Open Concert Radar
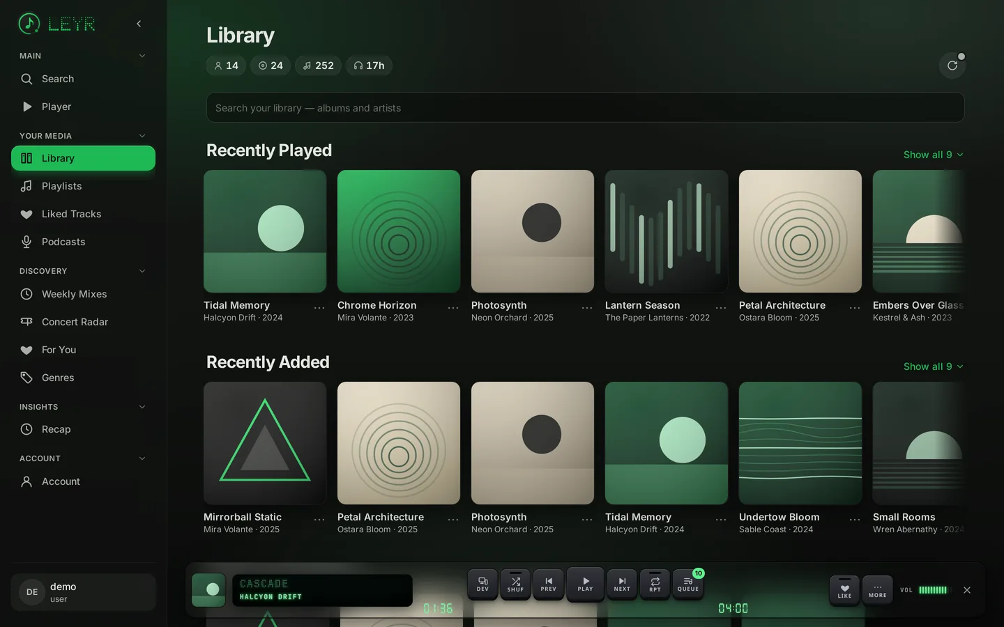Image resolution: width=1004 pixels, height=627 pixels. (83, 322)
